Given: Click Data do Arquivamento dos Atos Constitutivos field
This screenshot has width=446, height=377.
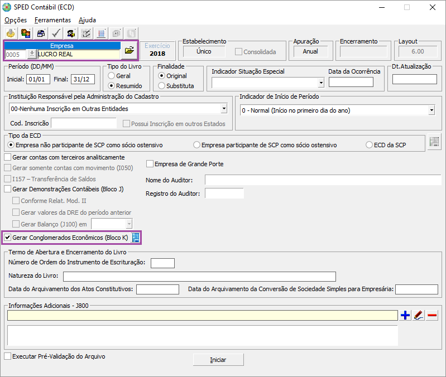Looking at the screenshot, I should coord(157,289).
